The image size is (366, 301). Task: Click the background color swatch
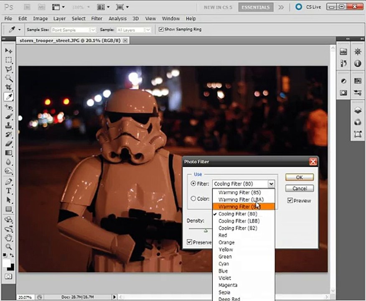[11, 267]
